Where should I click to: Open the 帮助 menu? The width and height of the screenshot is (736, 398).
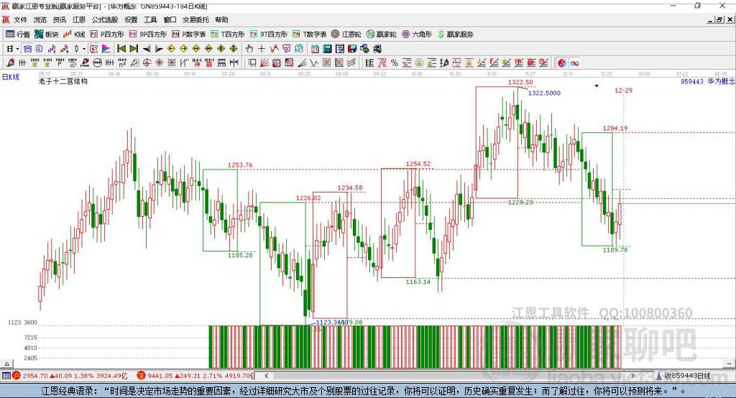click(221, 19)
